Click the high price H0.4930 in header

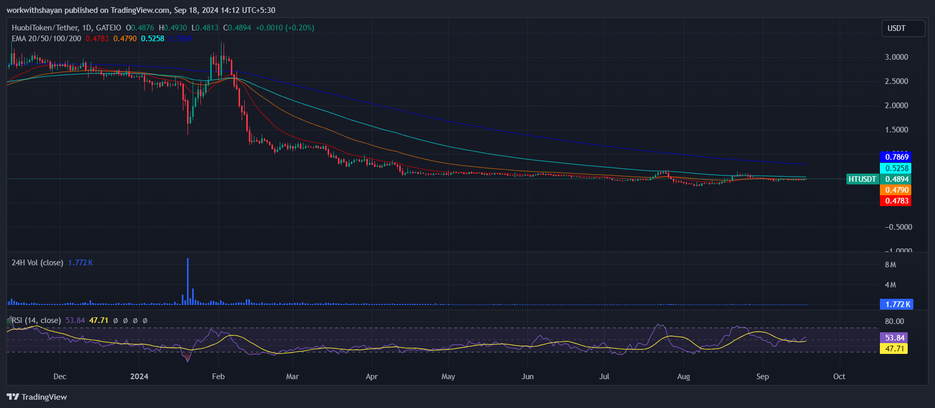point(173,28)
